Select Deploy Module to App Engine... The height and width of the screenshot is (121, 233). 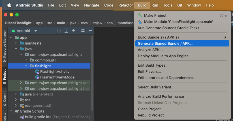click(182, 56)
